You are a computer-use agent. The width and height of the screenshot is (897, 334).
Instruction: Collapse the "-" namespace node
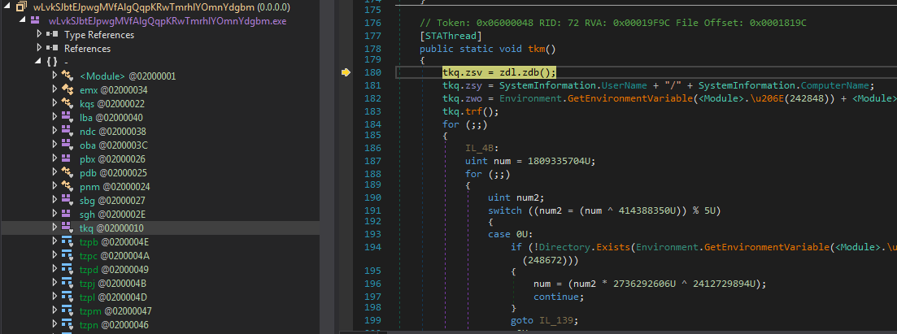pos(37,62)
